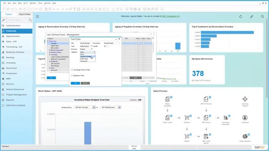Switch to the Modules tab

click(9, 14)
